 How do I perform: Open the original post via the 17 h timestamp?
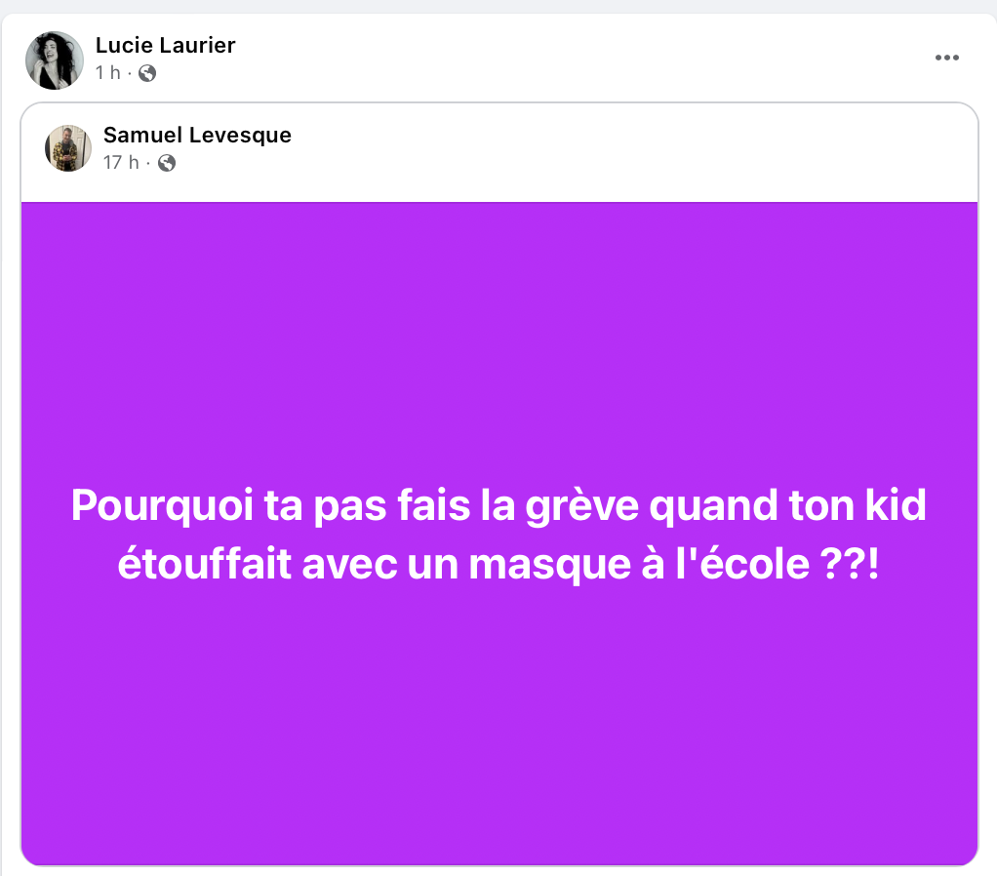tap(121, 163)
